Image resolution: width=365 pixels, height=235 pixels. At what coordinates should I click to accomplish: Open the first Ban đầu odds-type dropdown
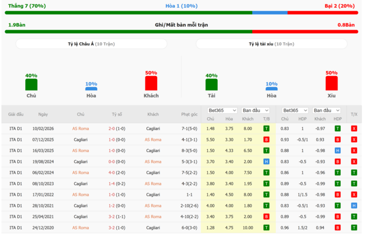pos(255,110)
